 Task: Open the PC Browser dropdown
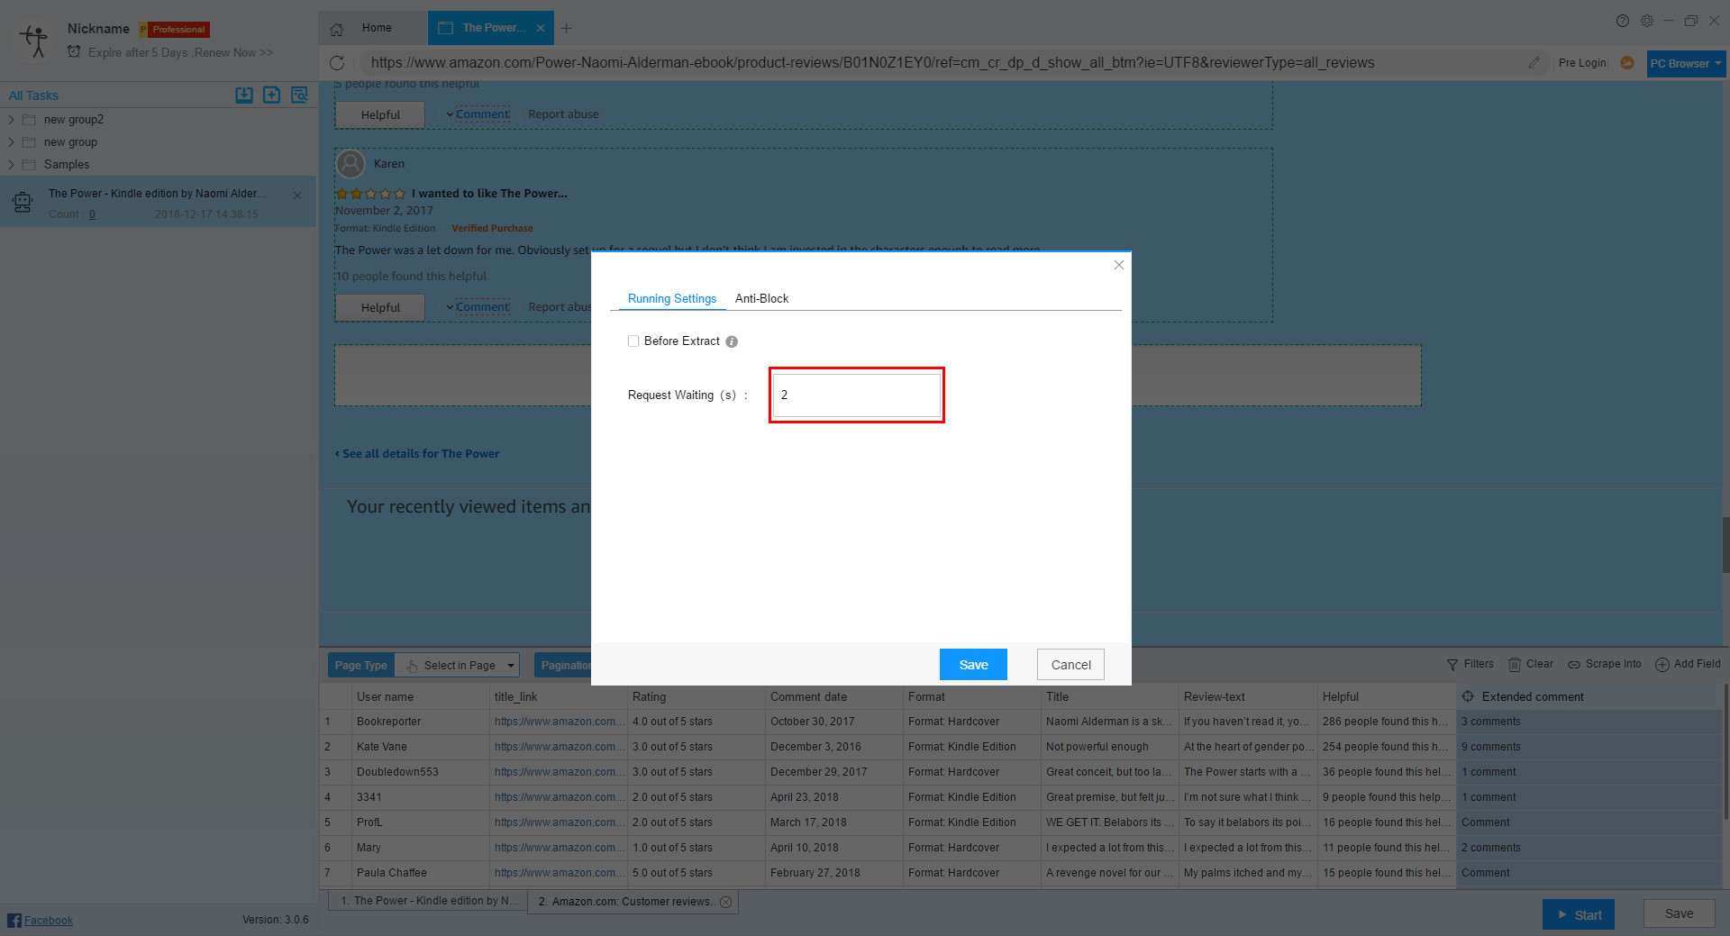pos(1686,64)
